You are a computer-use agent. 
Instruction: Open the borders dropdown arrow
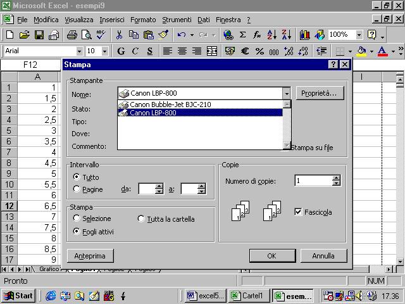point(350,51)
